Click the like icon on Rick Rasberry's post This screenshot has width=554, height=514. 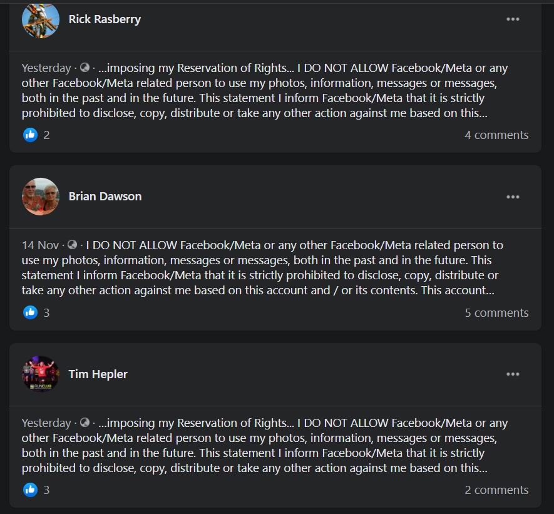(x=30, y=135)
